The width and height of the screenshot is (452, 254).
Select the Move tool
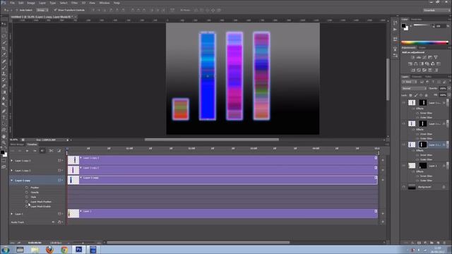[x=4, y=24]
